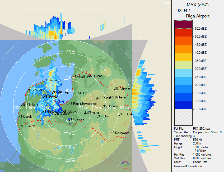Click the NS Kolka station marker

(x=44, y=80)
